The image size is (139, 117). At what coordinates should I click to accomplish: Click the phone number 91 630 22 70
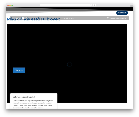68,18
